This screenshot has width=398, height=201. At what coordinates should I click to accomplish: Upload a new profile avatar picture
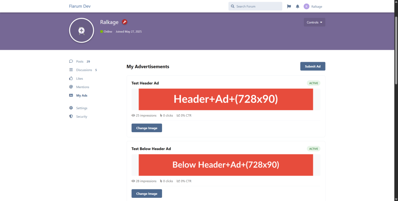[82, 31]
